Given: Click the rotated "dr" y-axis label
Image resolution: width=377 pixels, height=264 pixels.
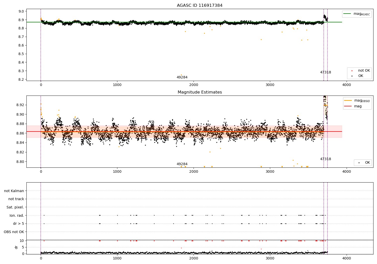Looking at the screenshot, I should pyautogui.click(x=16, y=247).
